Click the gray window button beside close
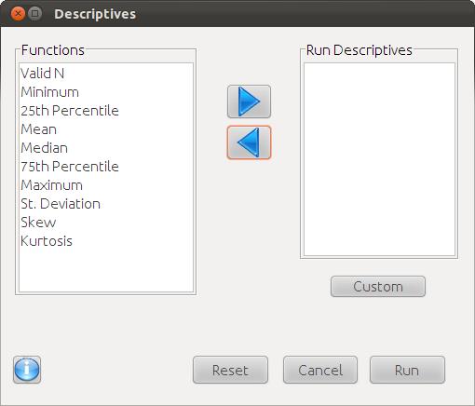 [34, 14]
